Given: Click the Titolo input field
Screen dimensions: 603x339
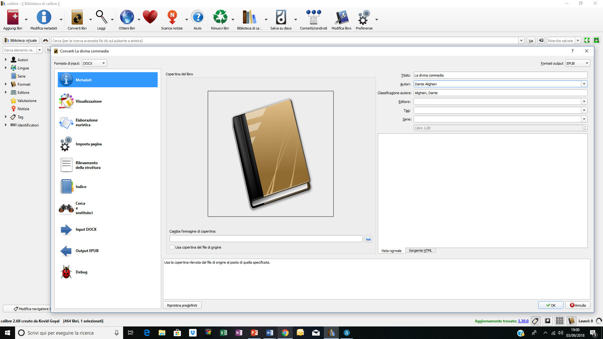Looking at the screenshot, I should click(500, 75).
